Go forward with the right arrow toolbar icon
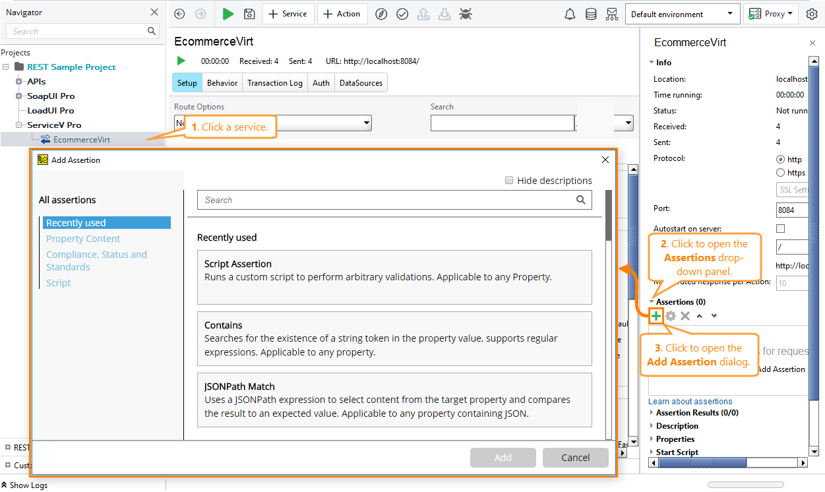 coord(200,14)
